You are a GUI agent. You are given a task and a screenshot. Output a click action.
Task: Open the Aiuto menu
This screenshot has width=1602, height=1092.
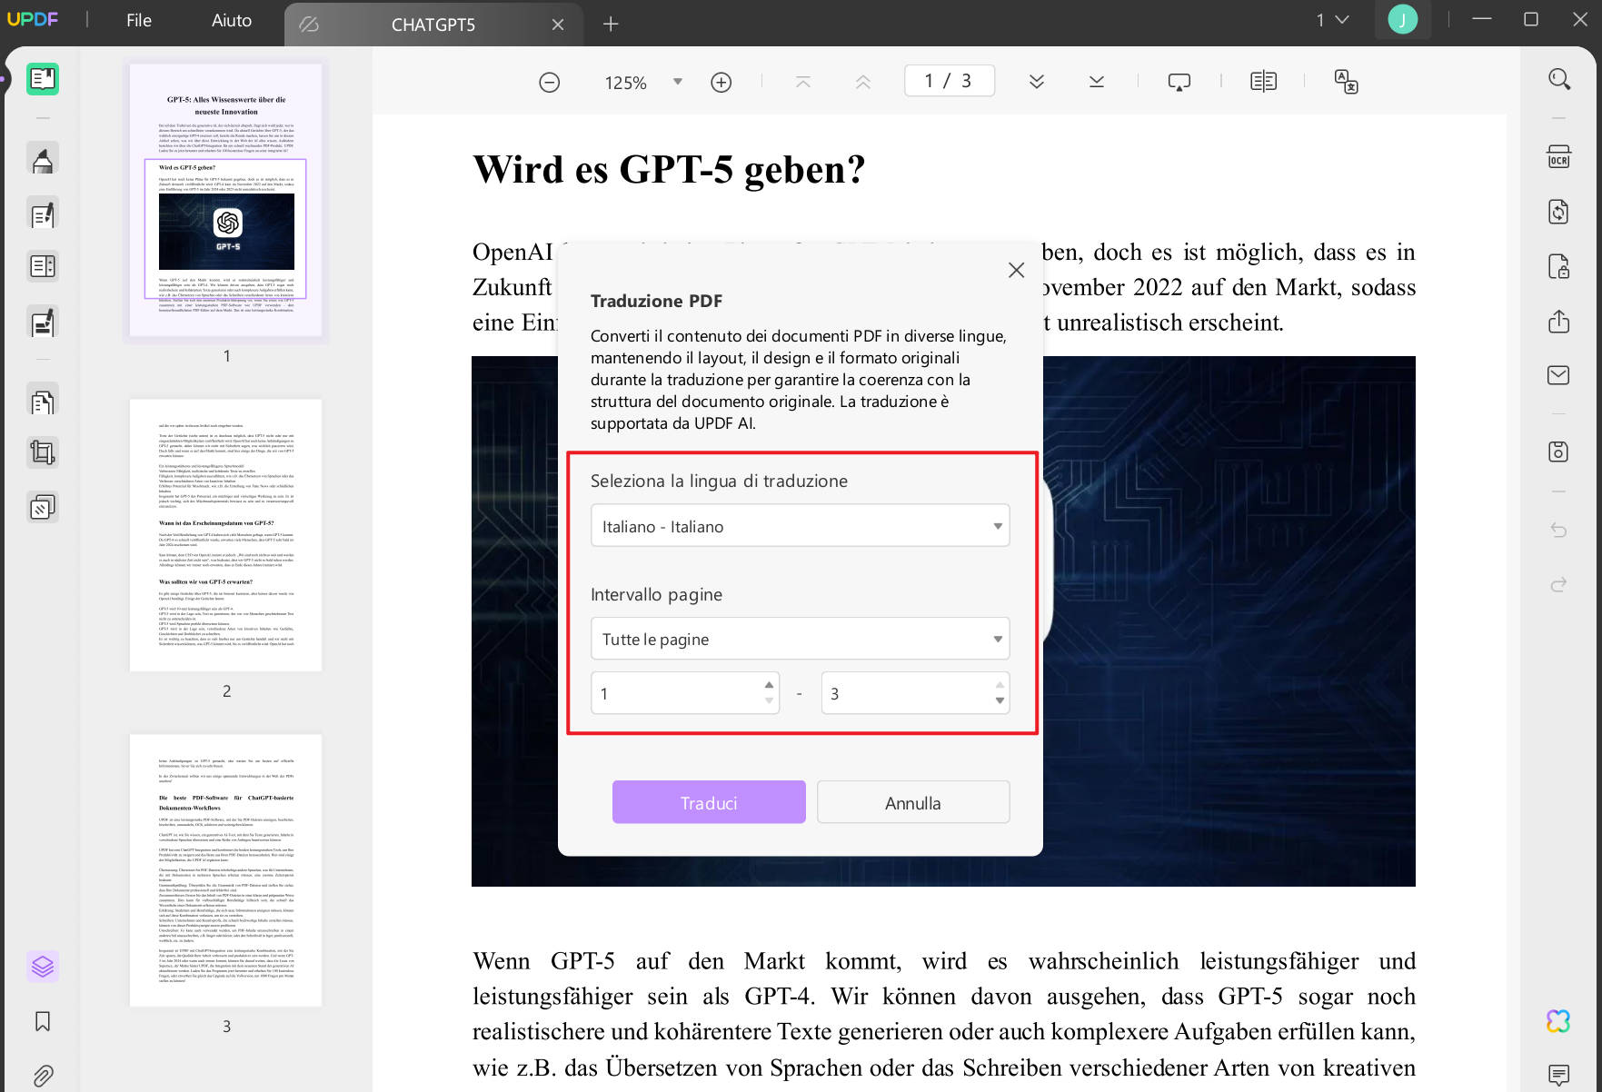click(232, 20)
